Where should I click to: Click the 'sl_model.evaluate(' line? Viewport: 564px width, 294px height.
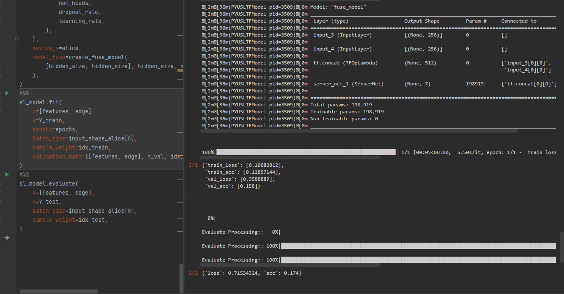coord(48,184)
